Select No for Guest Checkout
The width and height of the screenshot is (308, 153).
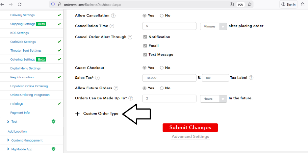click(x=162, y=68)
